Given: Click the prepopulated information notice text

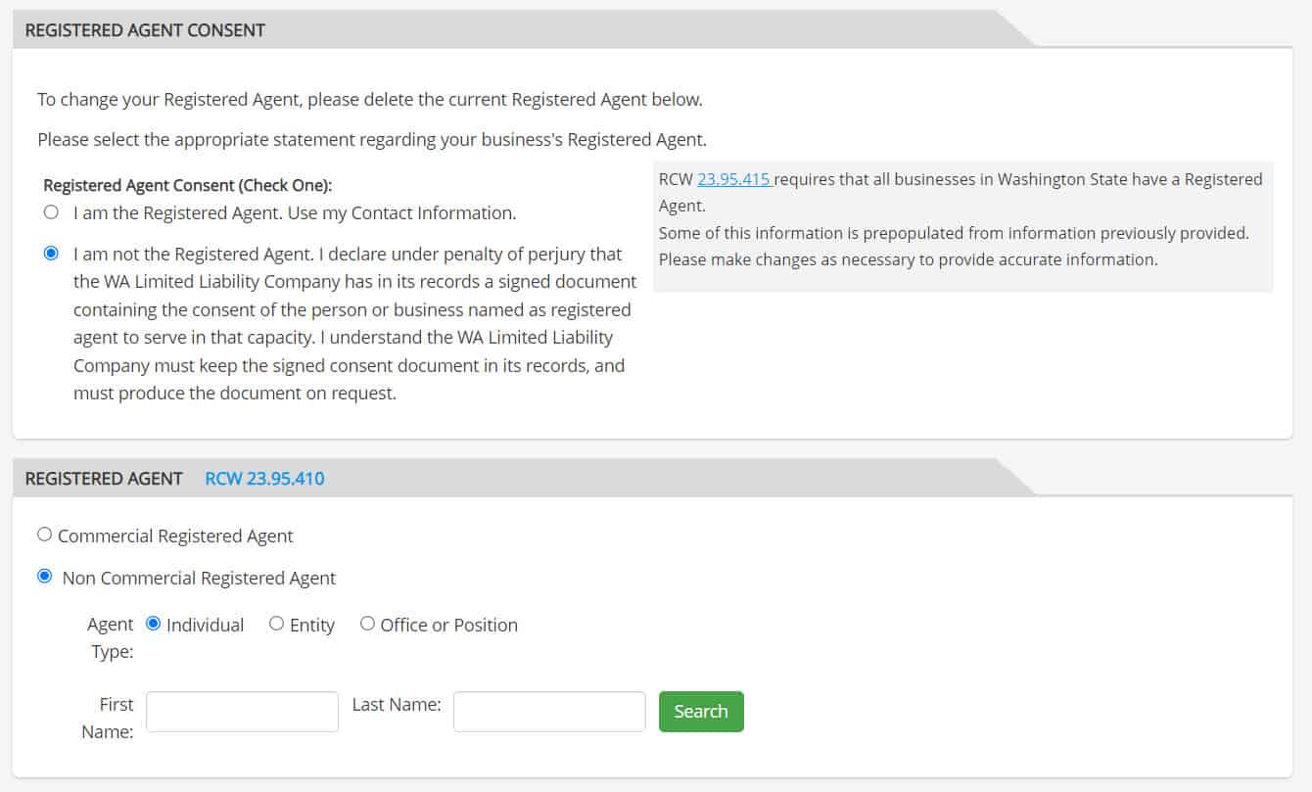Looking at the screenshot, I should click(x=955, y=246).
